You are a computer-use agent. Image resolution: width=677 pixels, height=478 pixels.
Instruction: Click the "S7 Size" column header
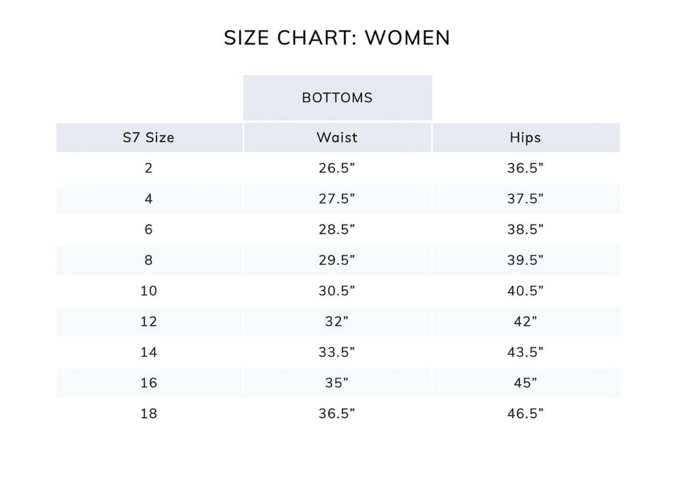tap(149, 137)
